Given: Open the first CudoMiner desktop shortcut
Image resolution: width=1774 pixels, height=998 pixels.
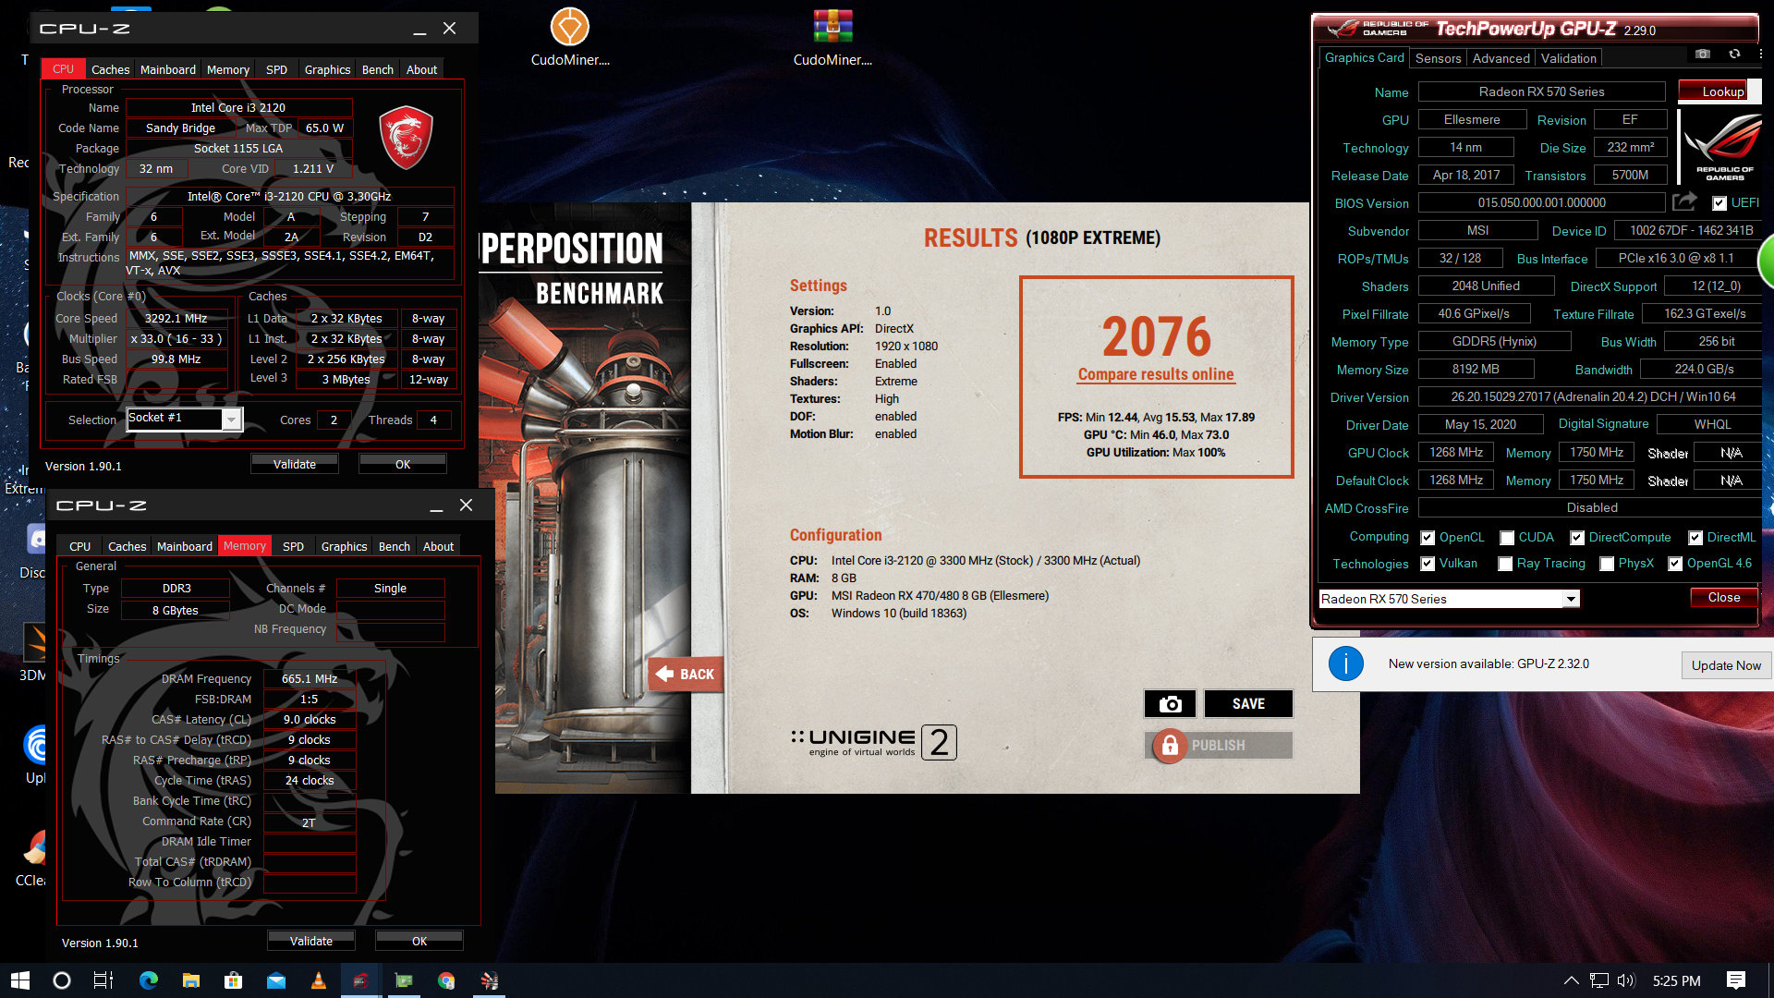Looking at the screenshot, I should tap(570, 39).
